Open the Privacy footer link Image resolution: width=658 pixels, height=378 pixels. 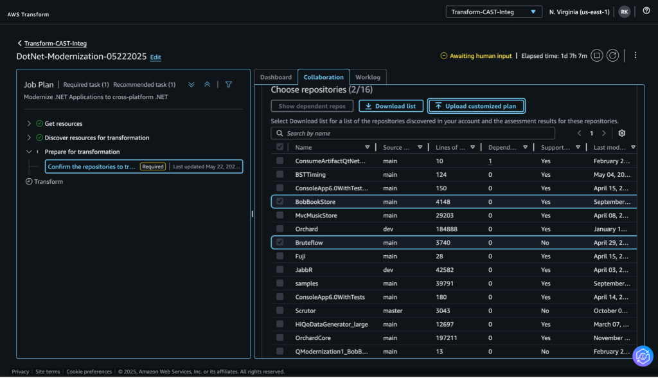(x=20, y=372)
